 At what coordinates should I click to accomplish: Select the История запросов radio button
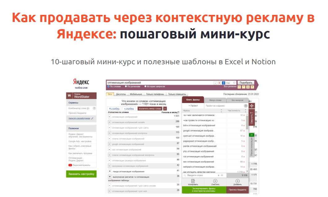(x=146, y=87)
